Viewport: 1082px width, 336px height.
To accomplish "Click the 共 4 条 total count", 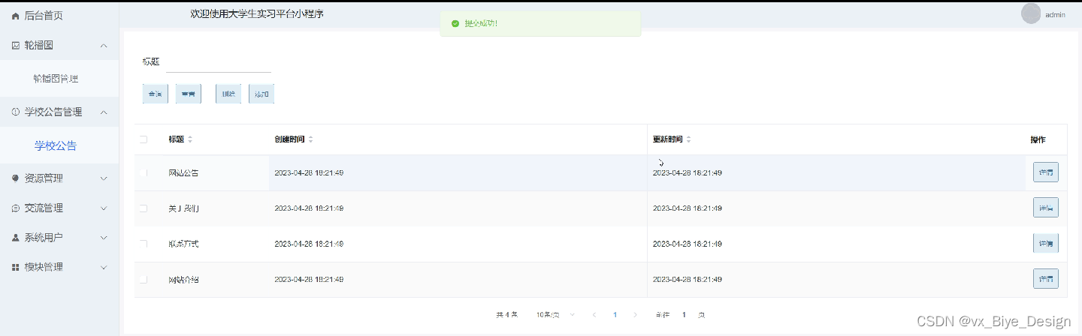I will [x=507, y=315].
